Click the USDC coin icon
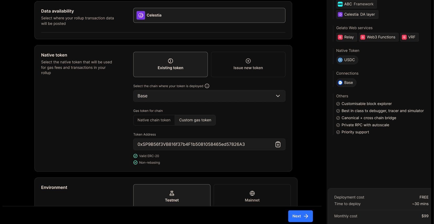This screenshot has width=434, height=224. click(340, 60)
